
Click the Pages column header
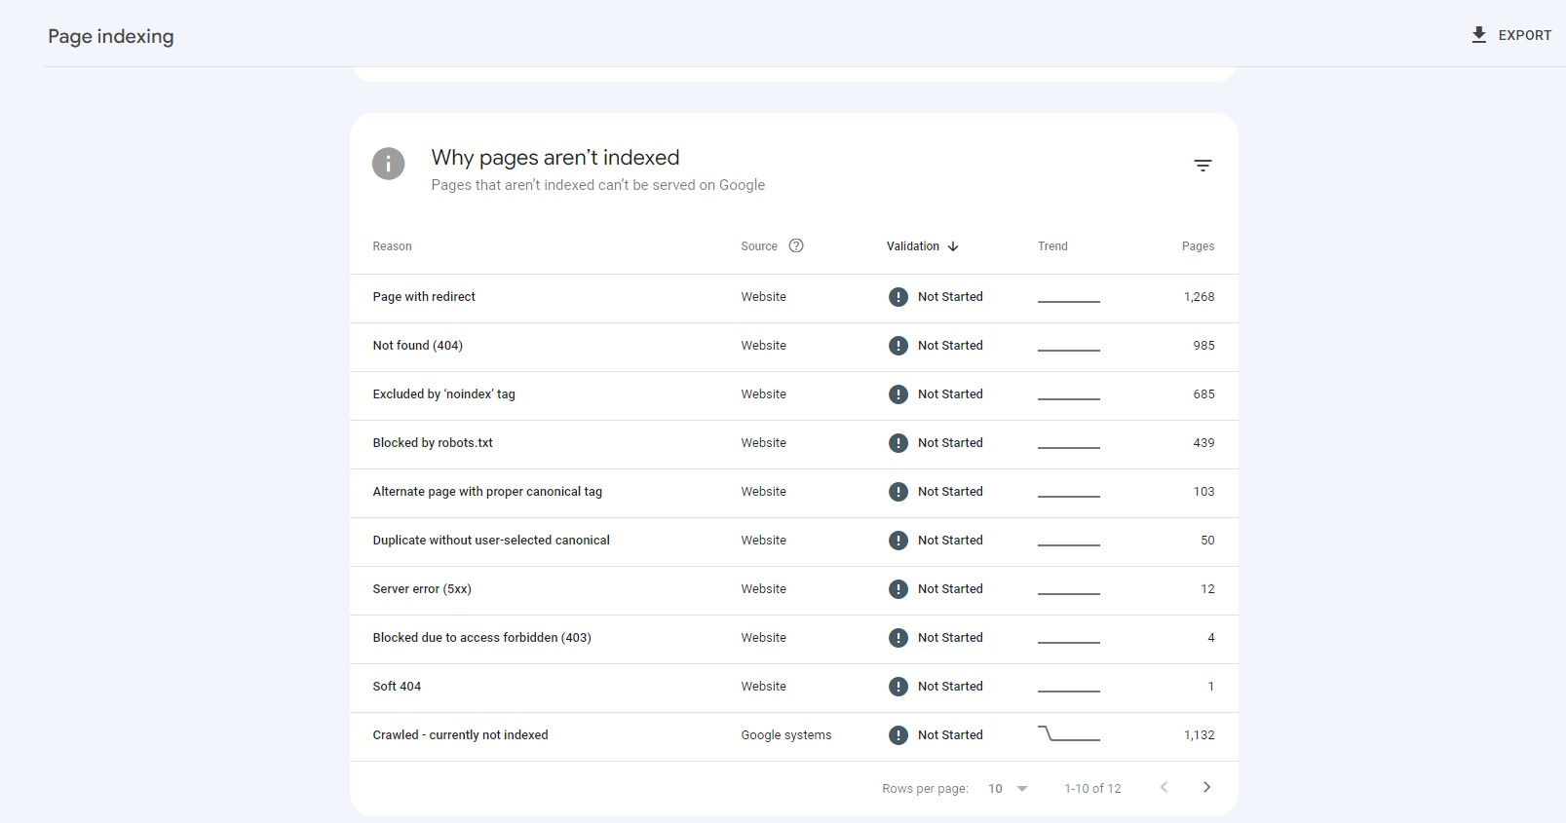[x=1198, y=246]
